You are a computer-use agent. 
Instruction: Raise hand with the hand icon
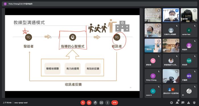point(95,103)
